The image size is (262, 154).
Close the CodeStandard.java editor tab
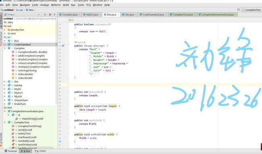(166, 15)
